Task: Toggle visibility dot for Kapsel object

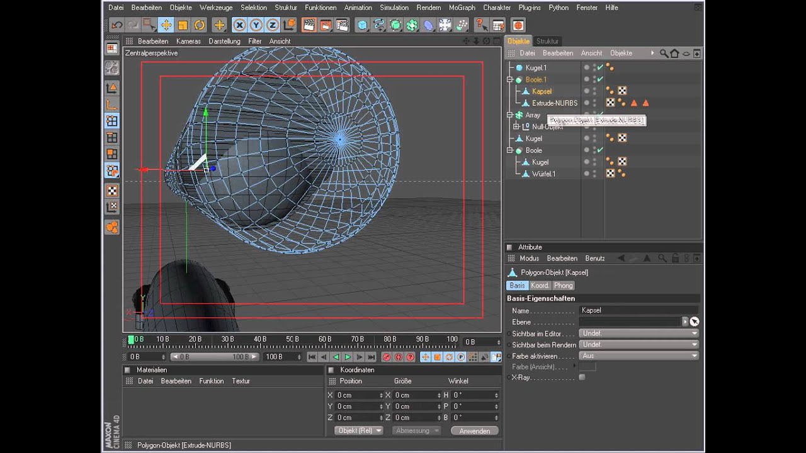Action: click(x=586, y=91)
